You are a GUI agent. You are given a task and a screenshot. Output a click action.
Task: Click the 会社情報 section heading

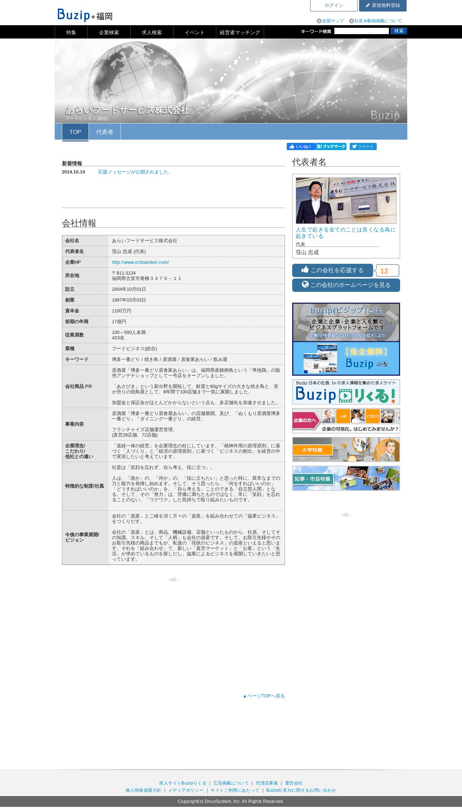[x=79, y=223]
